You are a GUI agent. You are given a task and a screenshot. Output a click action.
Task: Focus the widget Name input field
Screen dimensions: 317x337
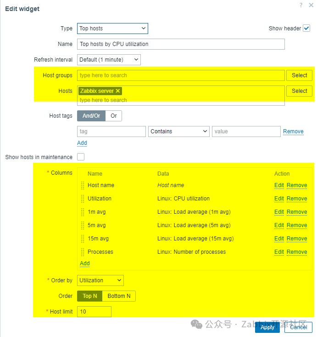pos(181,44)
